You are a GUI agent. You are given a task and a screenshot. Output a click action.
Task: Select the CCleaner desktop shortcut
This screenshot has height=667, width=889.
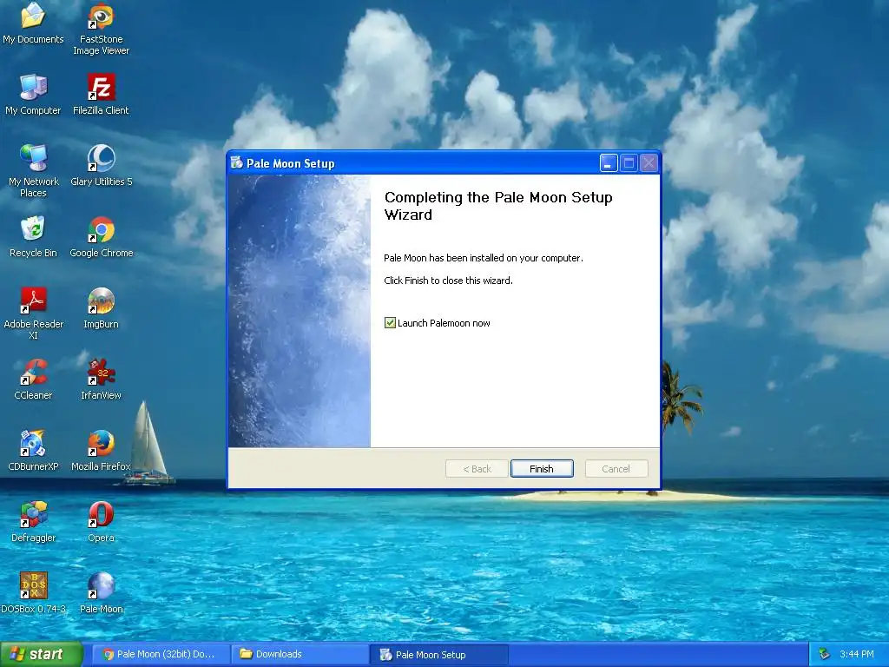(33, 380)
